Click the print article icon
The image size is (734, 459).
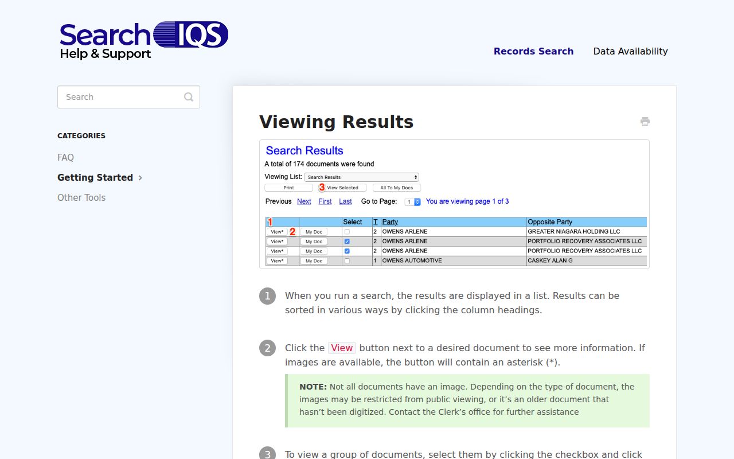[645, 121]
